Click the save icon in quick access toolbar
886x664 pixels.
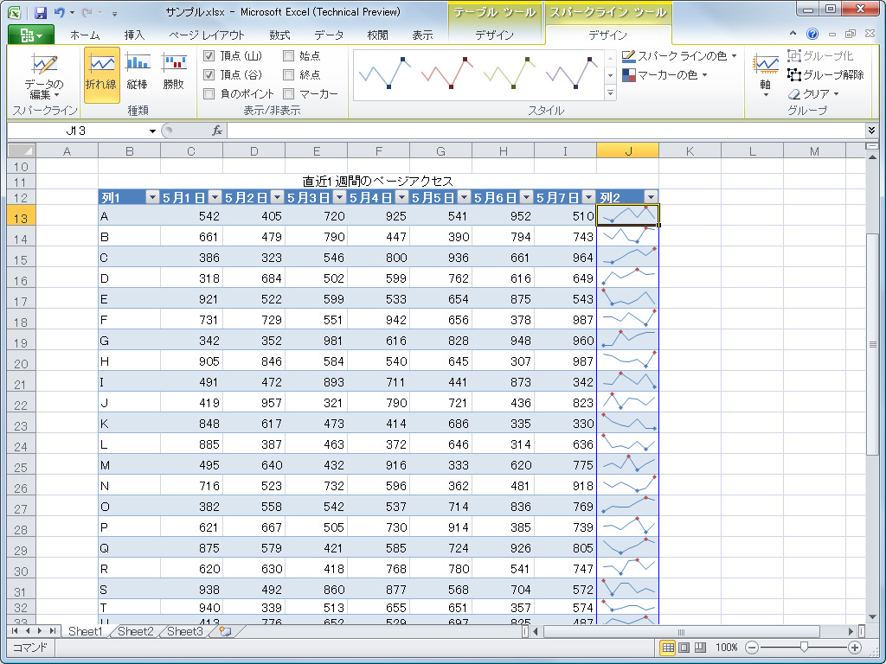40,13
